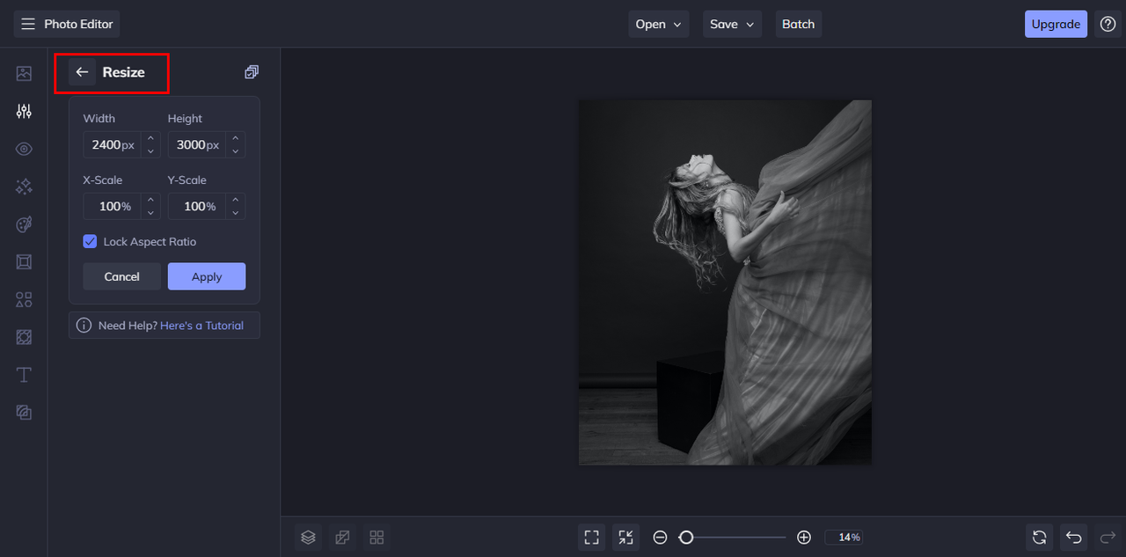Go back using the Resize arrow
Viewport: 1126px width, 557px height.
click(x=82, y=72)
